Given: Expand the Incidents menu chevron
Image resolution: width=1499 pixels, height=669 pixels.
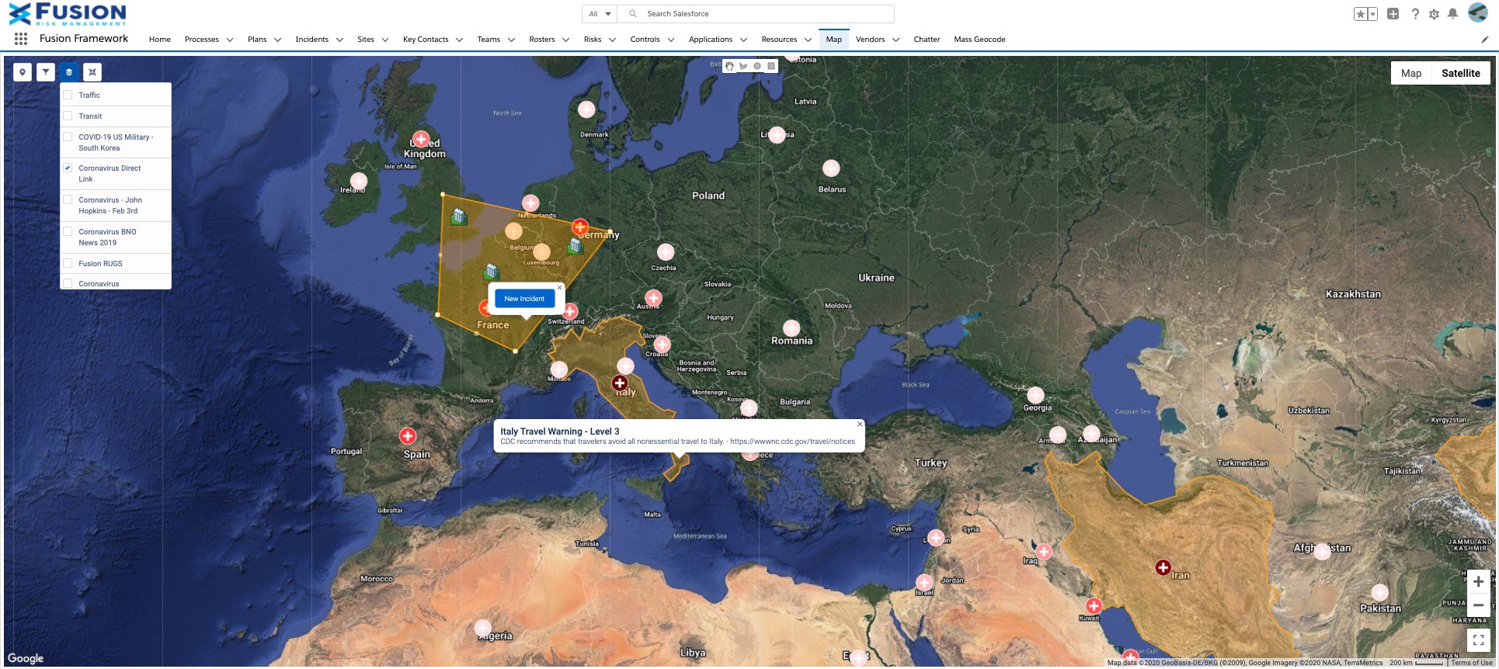Looking at the screenshot, I should tap(339, 40).
